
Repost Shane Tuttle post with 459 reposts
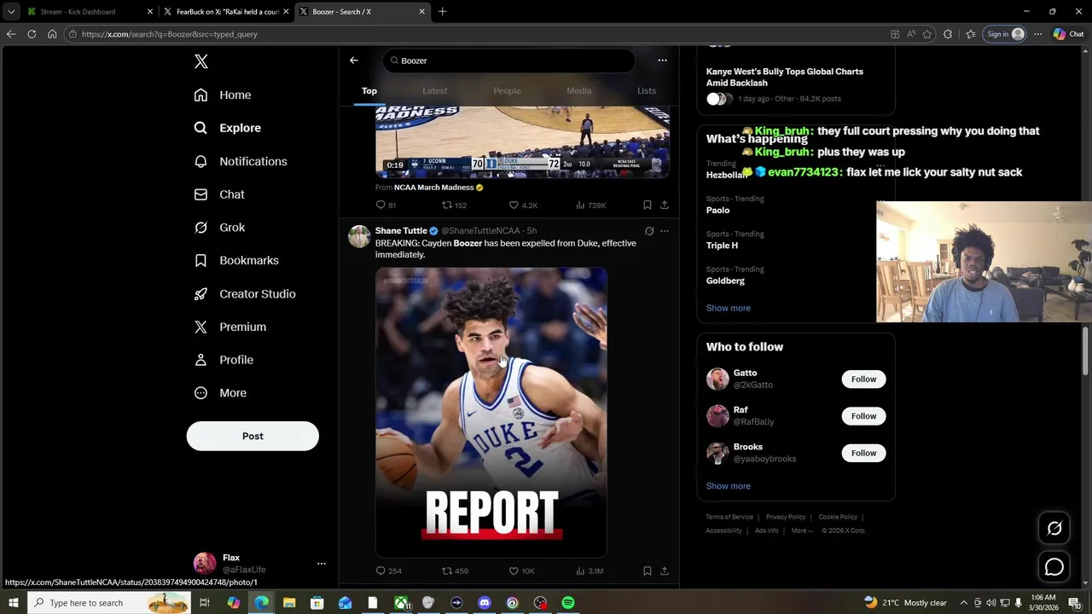coord(455,571)
